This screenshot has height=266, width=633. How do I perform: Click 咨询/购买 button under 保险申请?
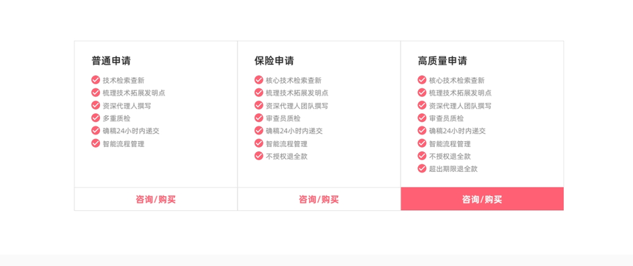point(319,200)
